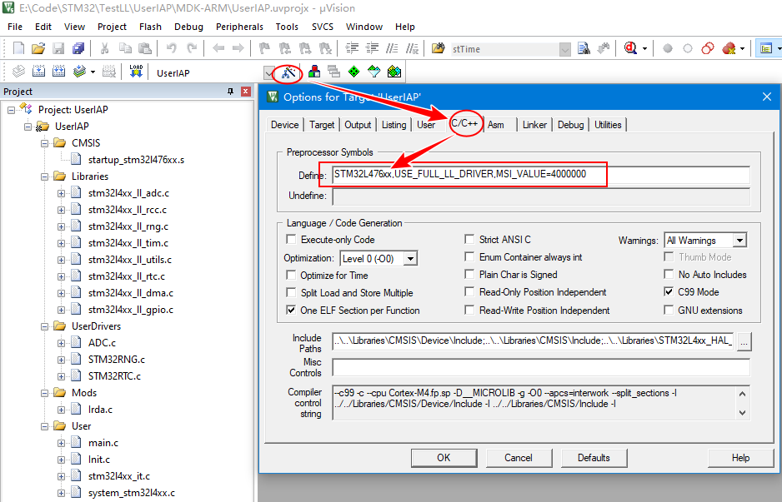Switch to the Target tab

point(322,125)
